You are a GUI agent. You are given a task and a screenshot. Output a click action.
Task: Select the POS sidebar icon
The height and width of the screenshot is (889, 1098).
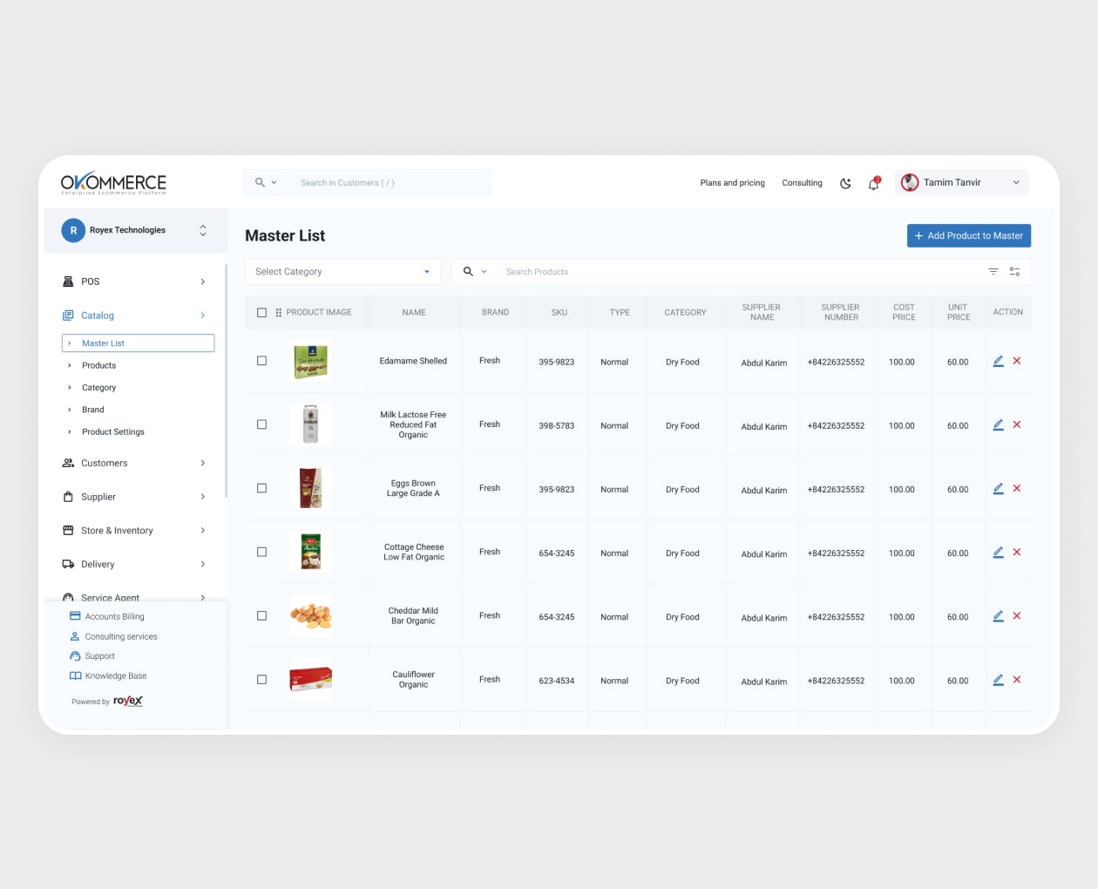click(68, 281)
